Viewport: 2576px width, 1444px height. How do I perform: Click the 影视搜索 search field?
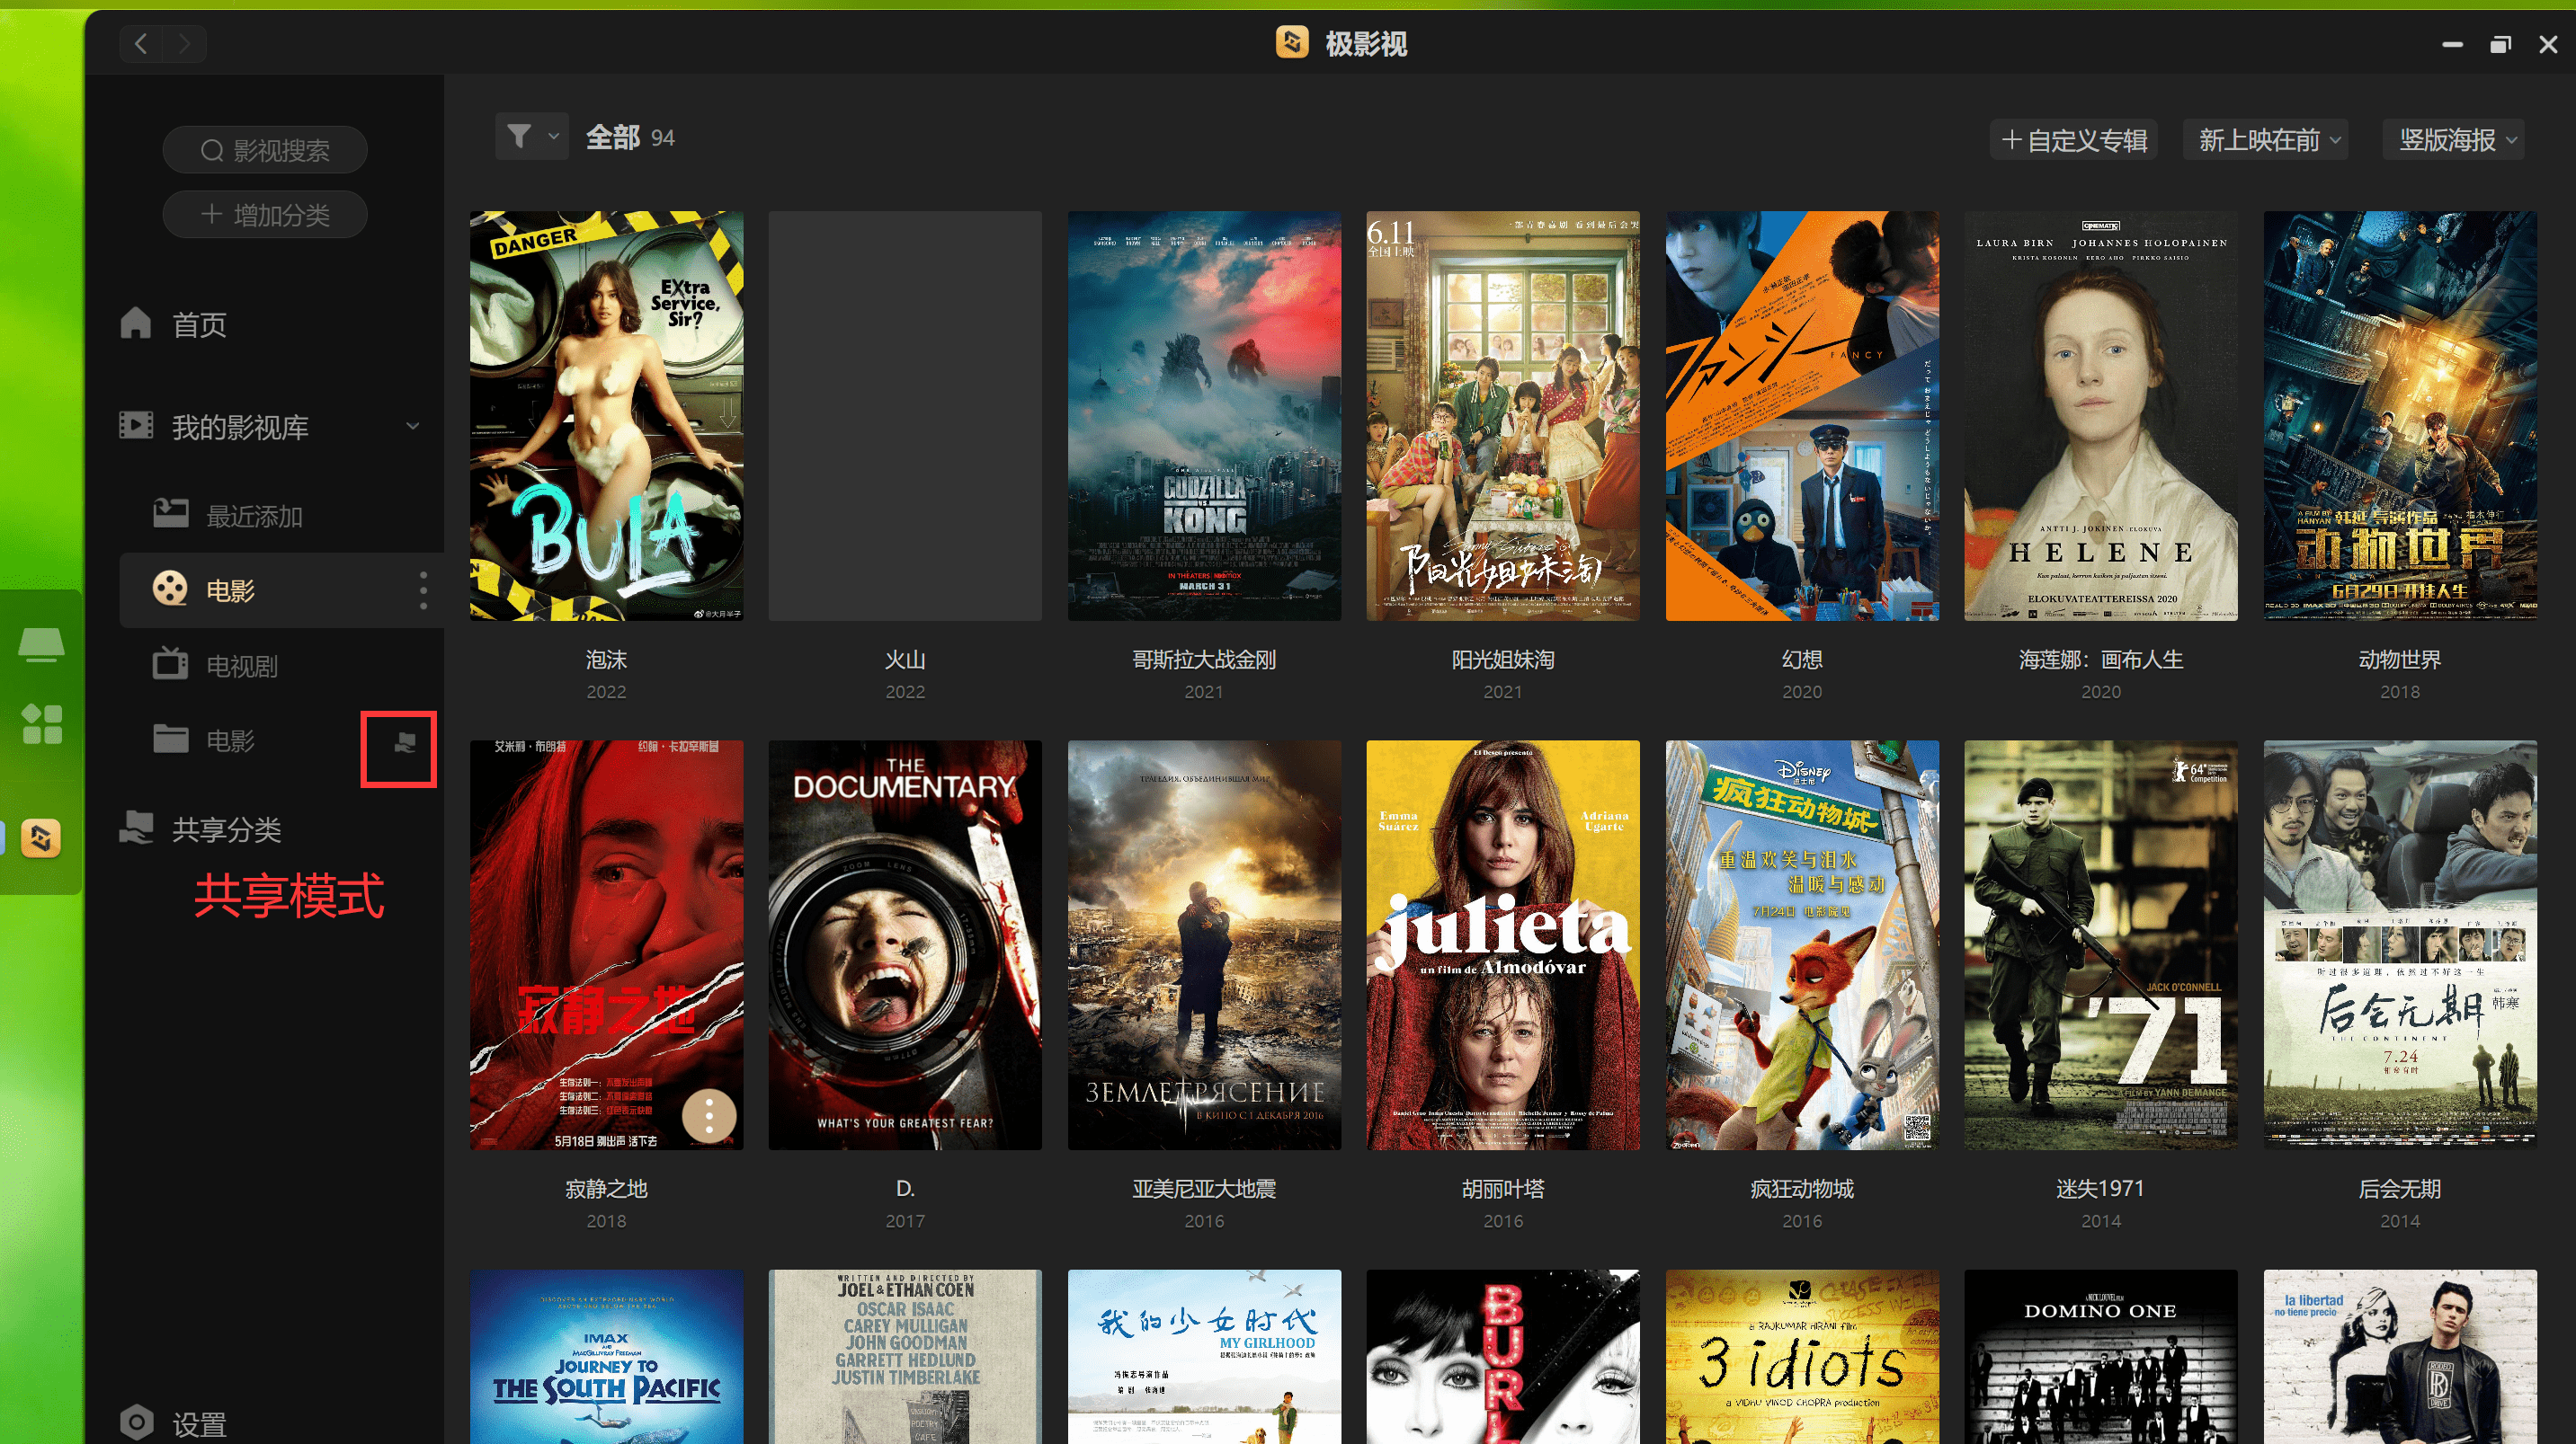coord(265,150)
